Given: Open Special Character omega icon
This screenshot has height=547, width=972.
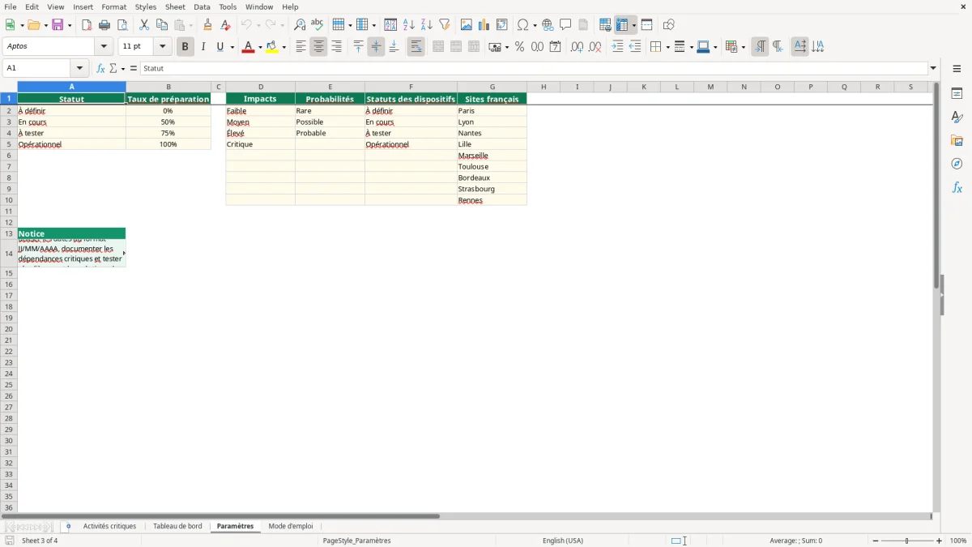Looking at the screenshot, I should click(522, 25).
